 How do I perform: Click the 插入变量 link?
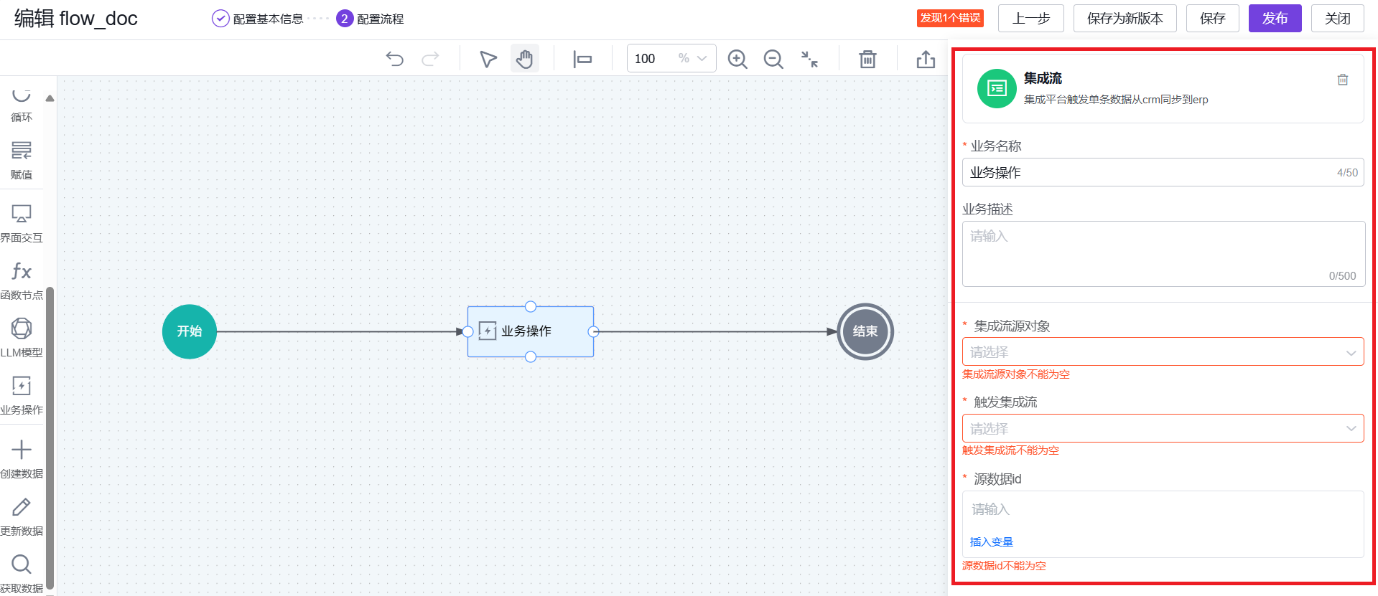pos(991,542)
